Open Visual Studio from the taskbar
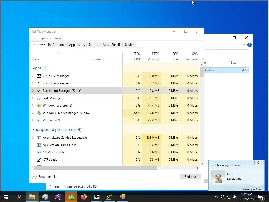This screenshot has width=269, height=202. (58, 197)
